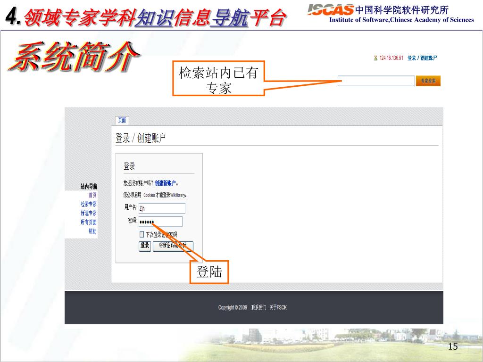Image resolution: width=483 pixels, height=362 pixels.
Task: Click the 登录 submit button
Action: (145, 246)
